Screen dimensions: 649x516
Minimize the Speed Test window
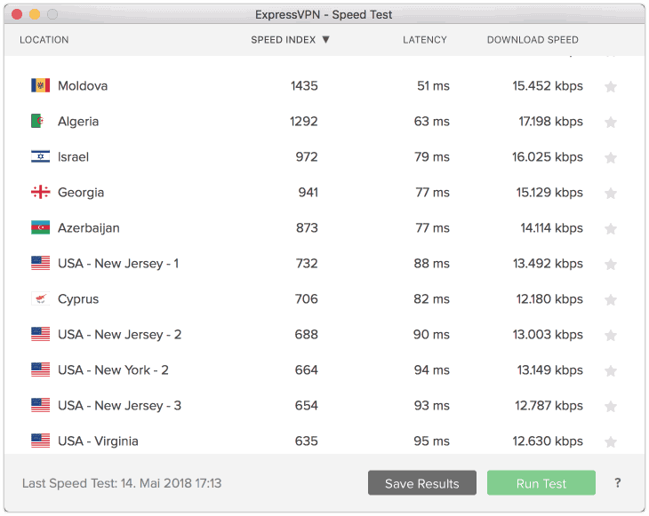35,14
